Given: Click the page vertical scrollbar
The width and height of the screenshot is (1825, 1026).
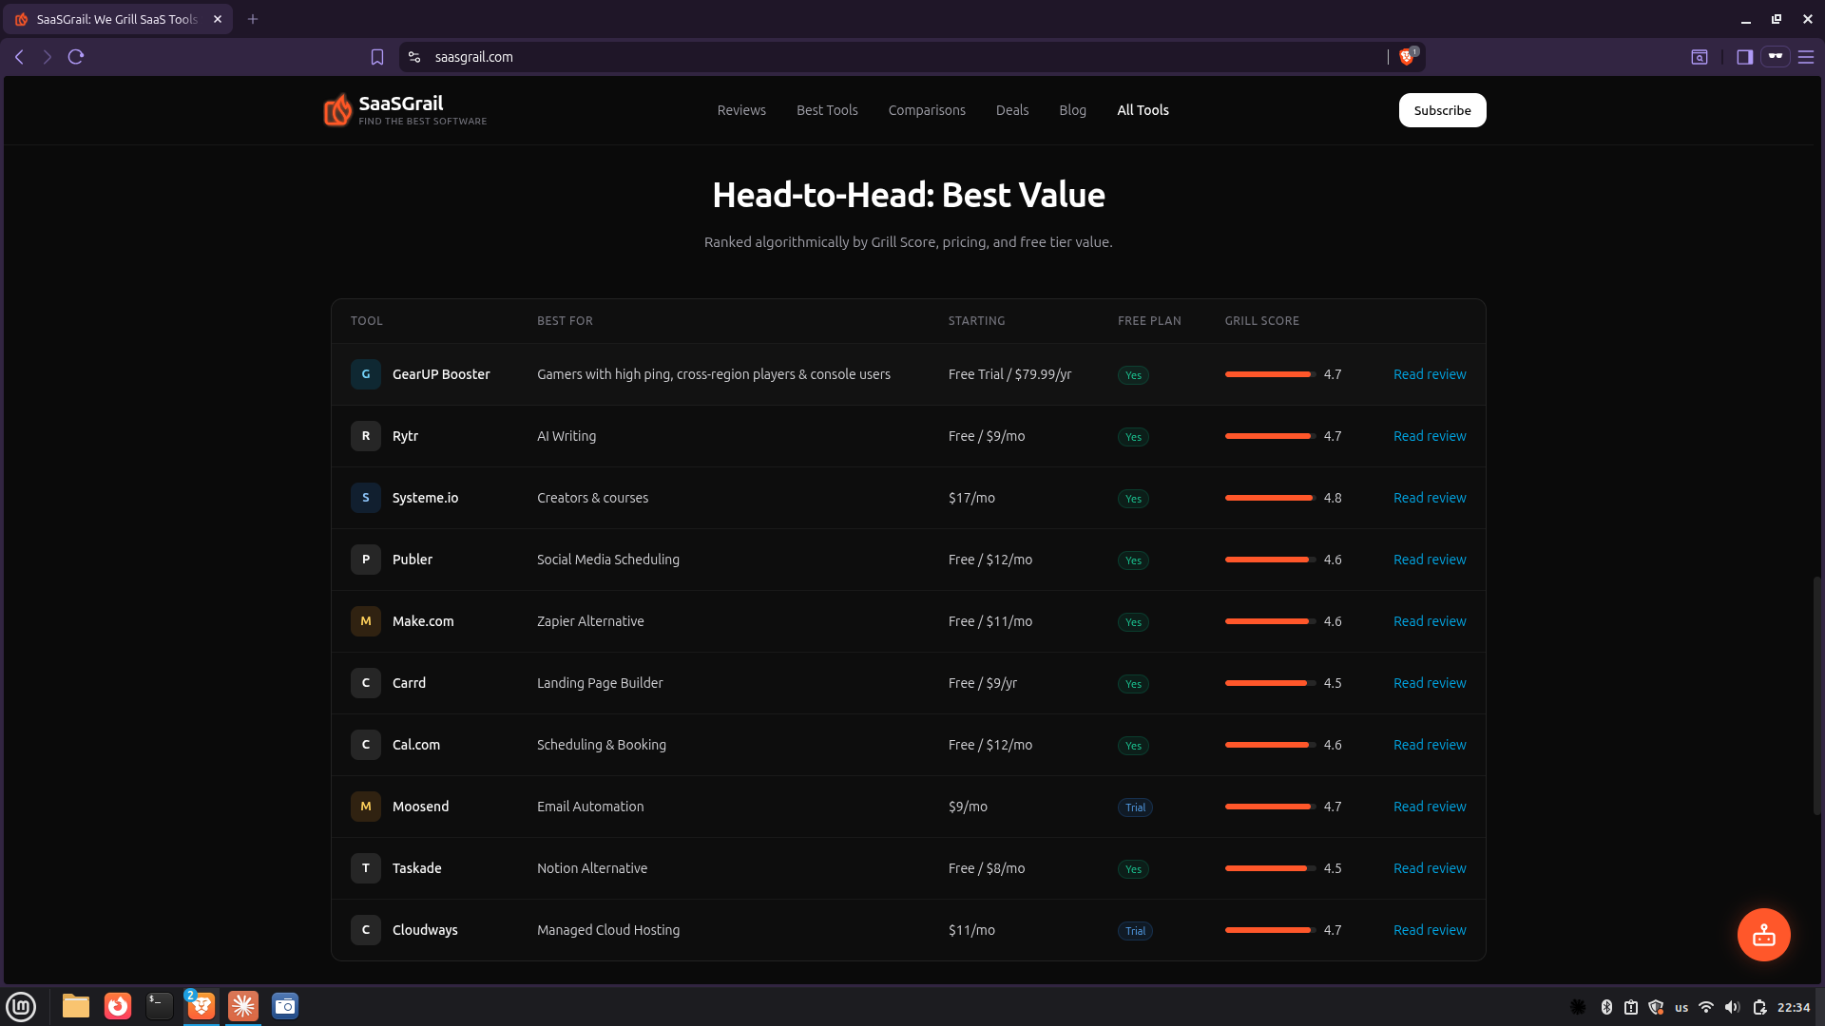Looking at the screenshot, I should pyautogui.click(x=1818, y=693).
